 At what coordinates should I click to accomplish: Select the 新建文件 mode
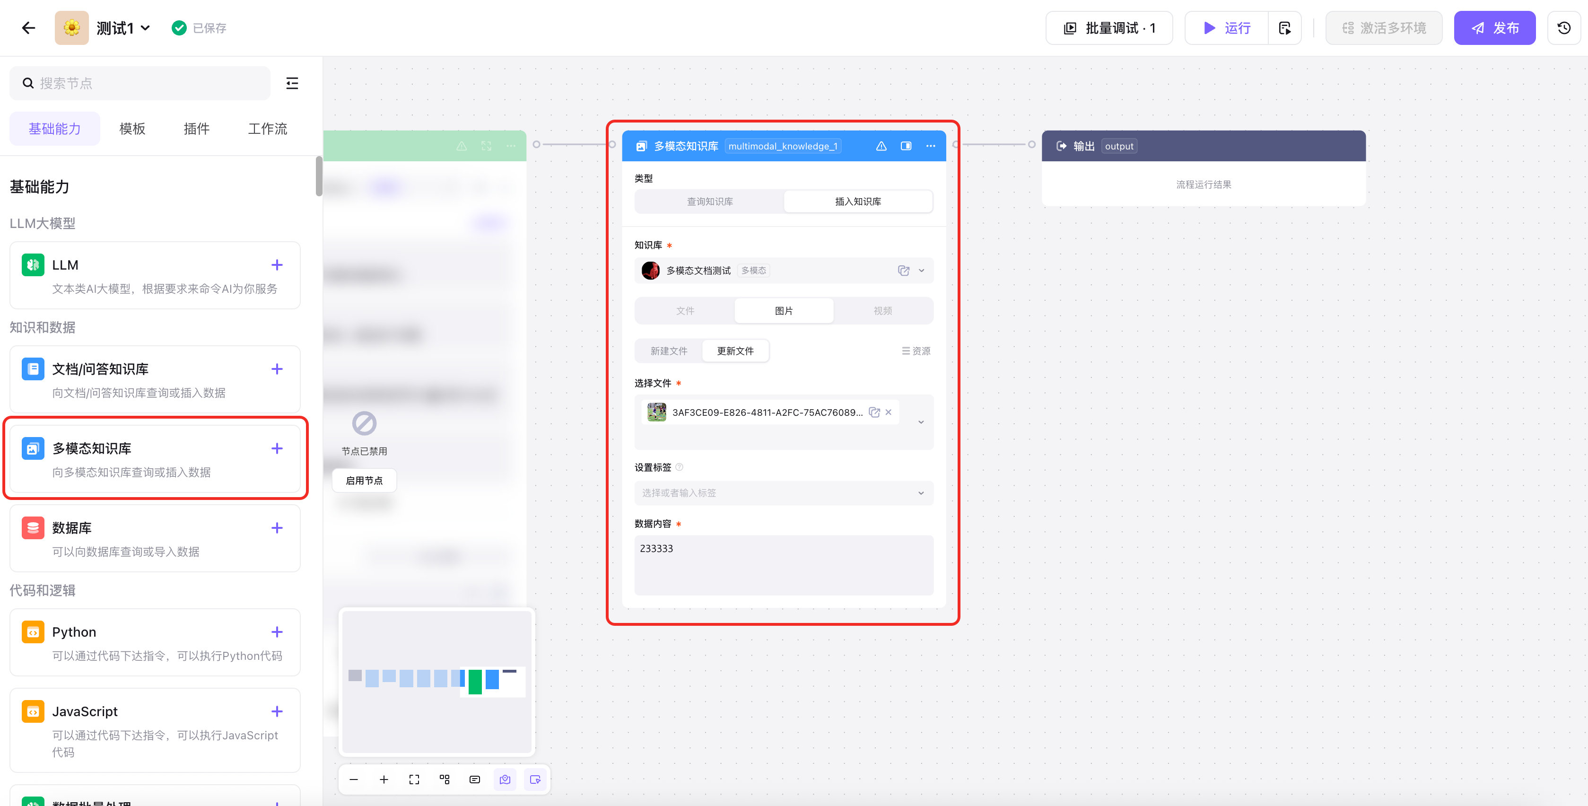669,351
